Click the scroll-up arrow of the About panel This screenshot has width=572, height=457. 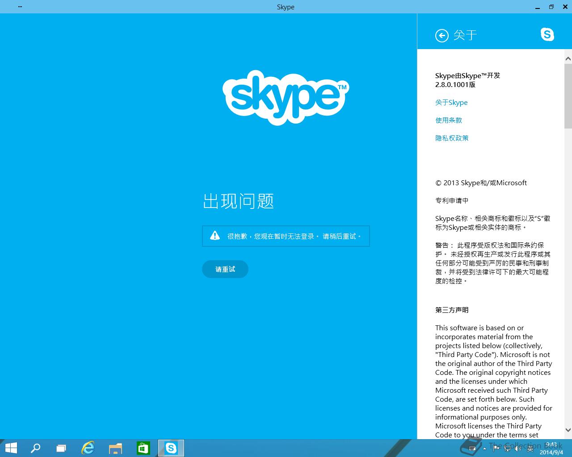pyautogui.click(x=568, y=58)
